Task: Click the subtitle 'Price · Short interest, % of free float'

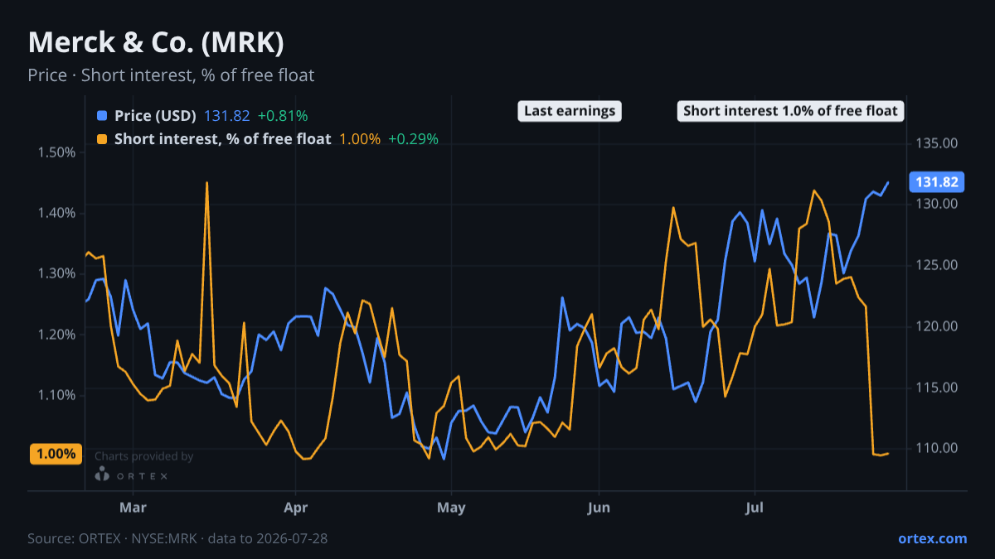Action: [171, 75]
